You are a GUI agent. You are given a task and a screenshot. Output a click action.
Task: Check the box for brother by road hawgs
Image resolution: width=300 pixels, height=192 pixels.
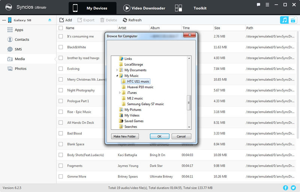click(x=61, y=58)
